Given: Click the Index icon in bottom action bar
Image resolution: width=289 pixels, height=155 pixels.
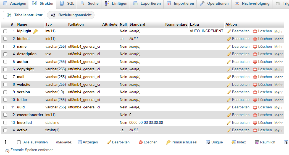Looking at the screenshot, I should 234,142.
